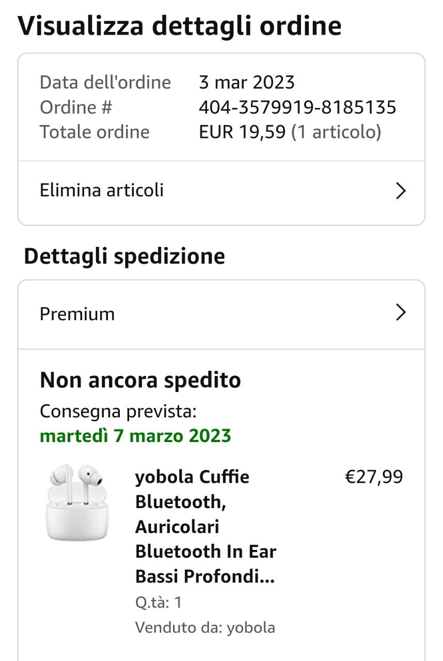Click the order date 3 mar 2023
Viewport: 443px width, 661px height.
(x=247, y=83)
